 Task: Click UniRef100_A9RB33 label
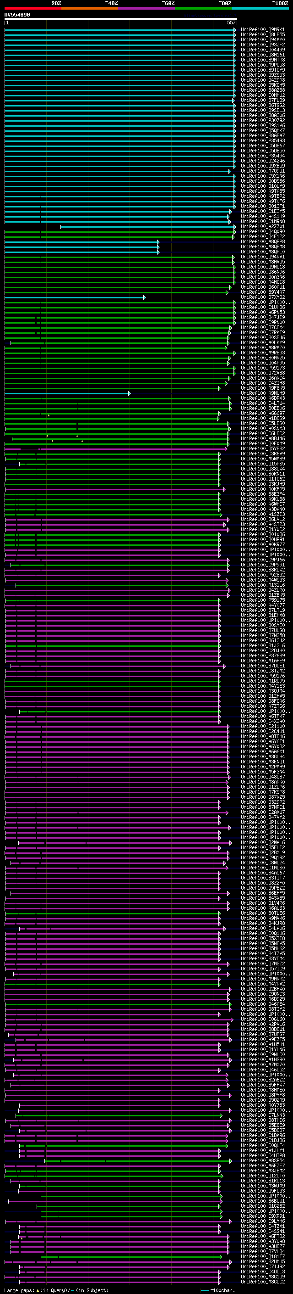(x=262, y=353)
